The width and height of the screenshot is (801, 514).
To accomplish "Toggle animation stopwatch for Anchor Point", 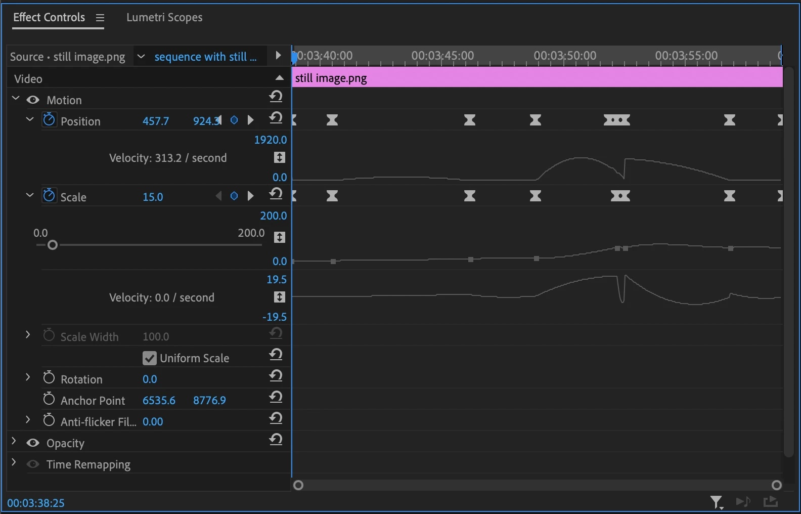I will [49, 399].
